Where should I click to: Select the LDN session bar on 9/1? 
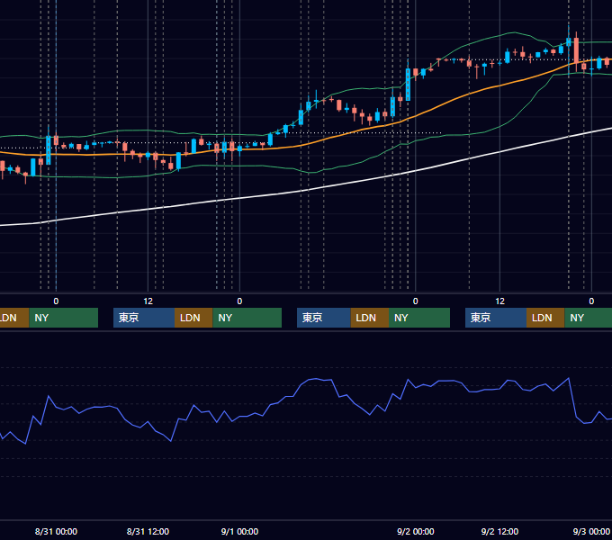tap(370, 318)
